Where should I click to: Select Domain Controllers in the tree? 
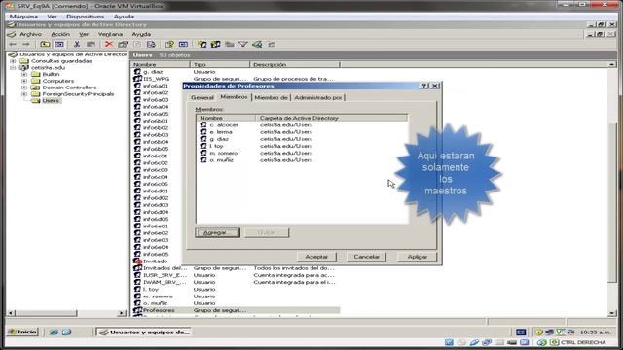coord(69,87)
